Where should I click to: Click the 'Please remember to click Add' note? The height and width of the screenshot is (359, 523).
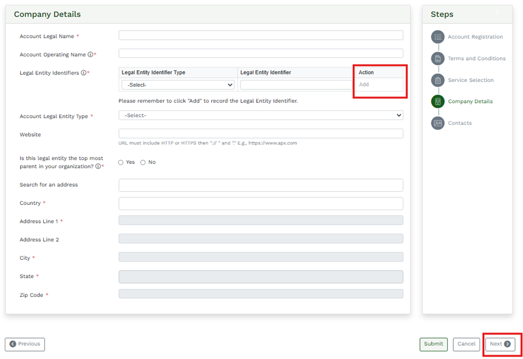tap(208, 101)
